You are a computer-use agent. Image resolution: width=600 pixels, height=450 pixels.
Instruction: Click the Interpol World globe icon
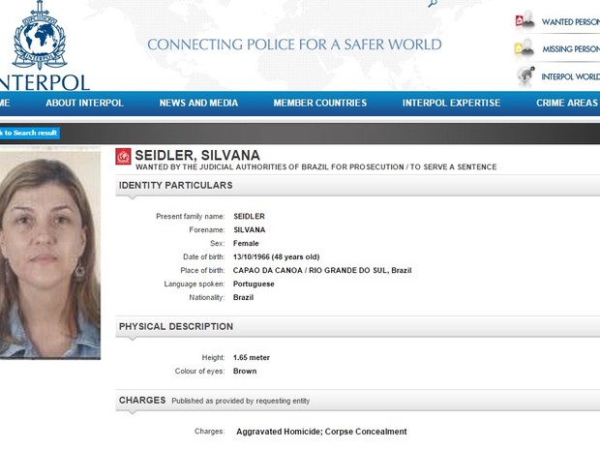525,76
